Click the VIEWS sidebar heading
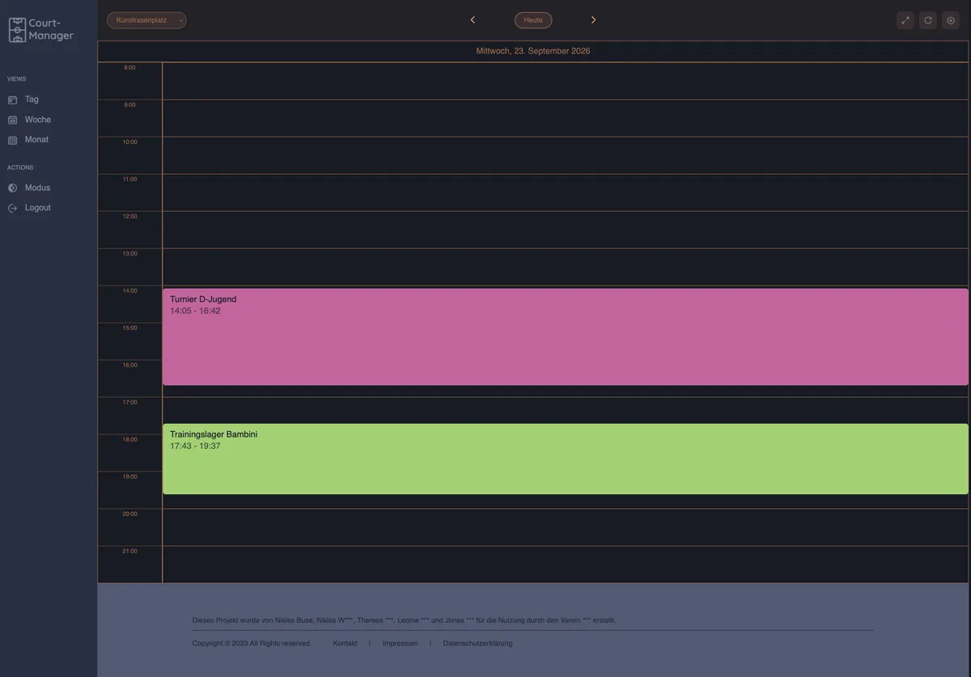This screenshot has height=677, width=971. point(17,79)
